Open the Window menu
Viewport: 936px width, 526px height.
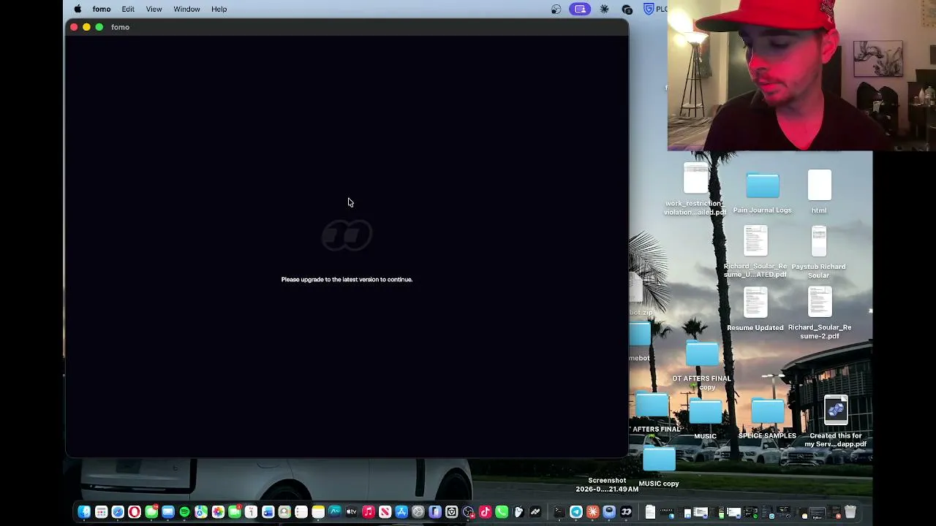pos(186,9)
